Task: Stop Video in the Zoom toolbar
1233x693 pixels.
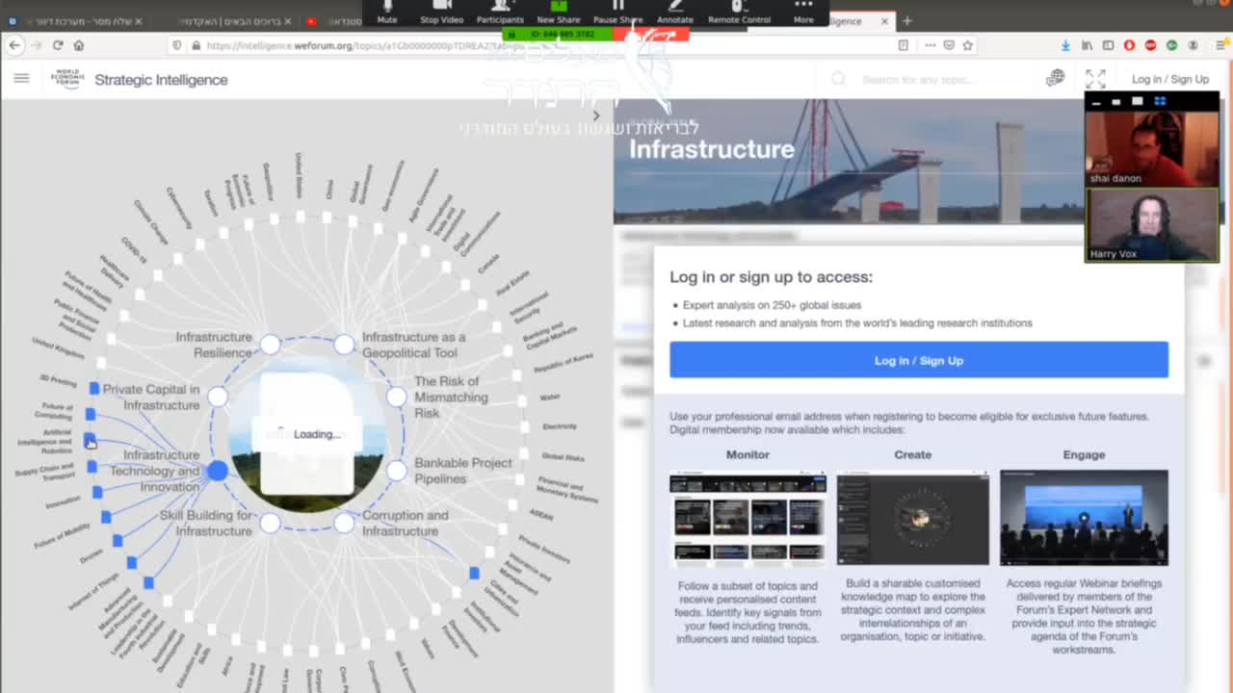Action: (x=441, y=12)
